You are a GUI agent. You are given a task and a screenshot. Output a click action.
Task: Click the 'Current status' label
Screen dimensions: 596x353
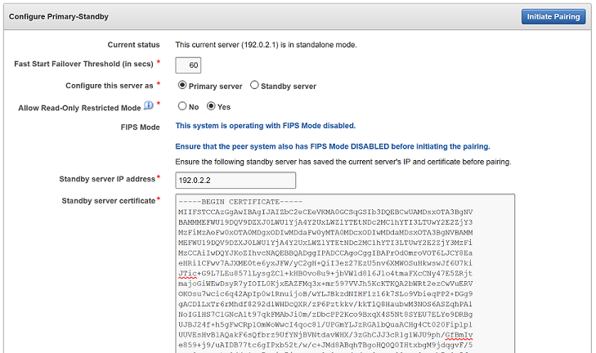pos(133,44)
